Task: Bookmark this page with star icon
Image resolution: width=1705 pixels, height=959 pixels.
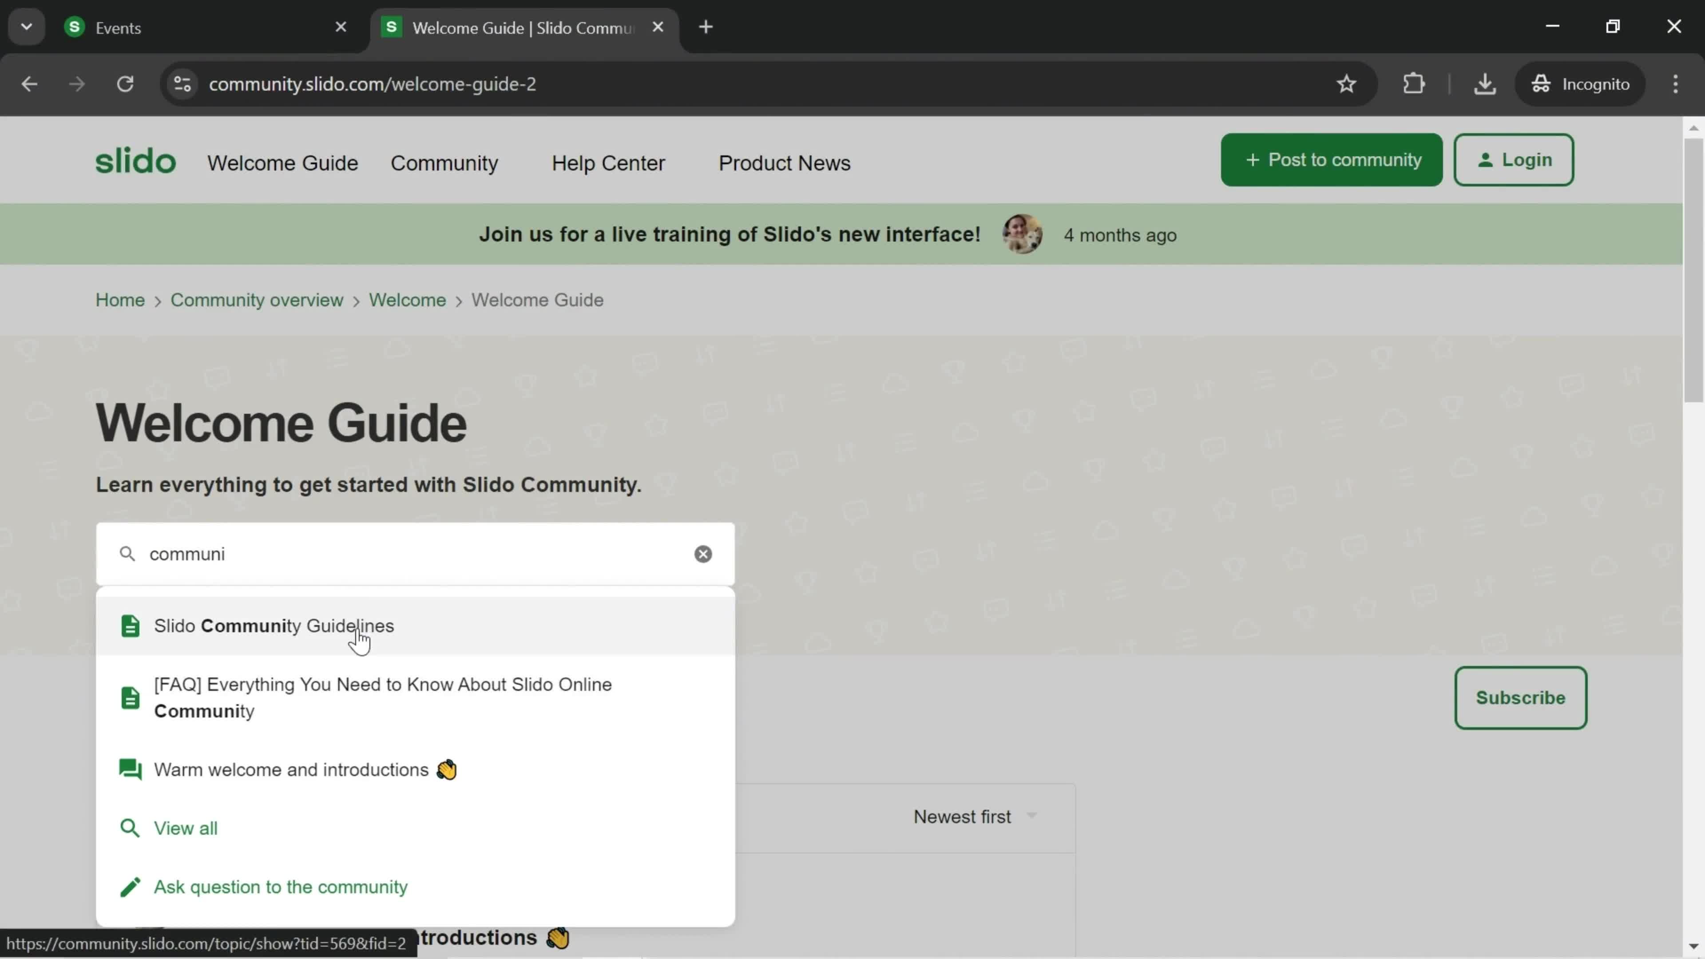Action: pos(1346,84)
